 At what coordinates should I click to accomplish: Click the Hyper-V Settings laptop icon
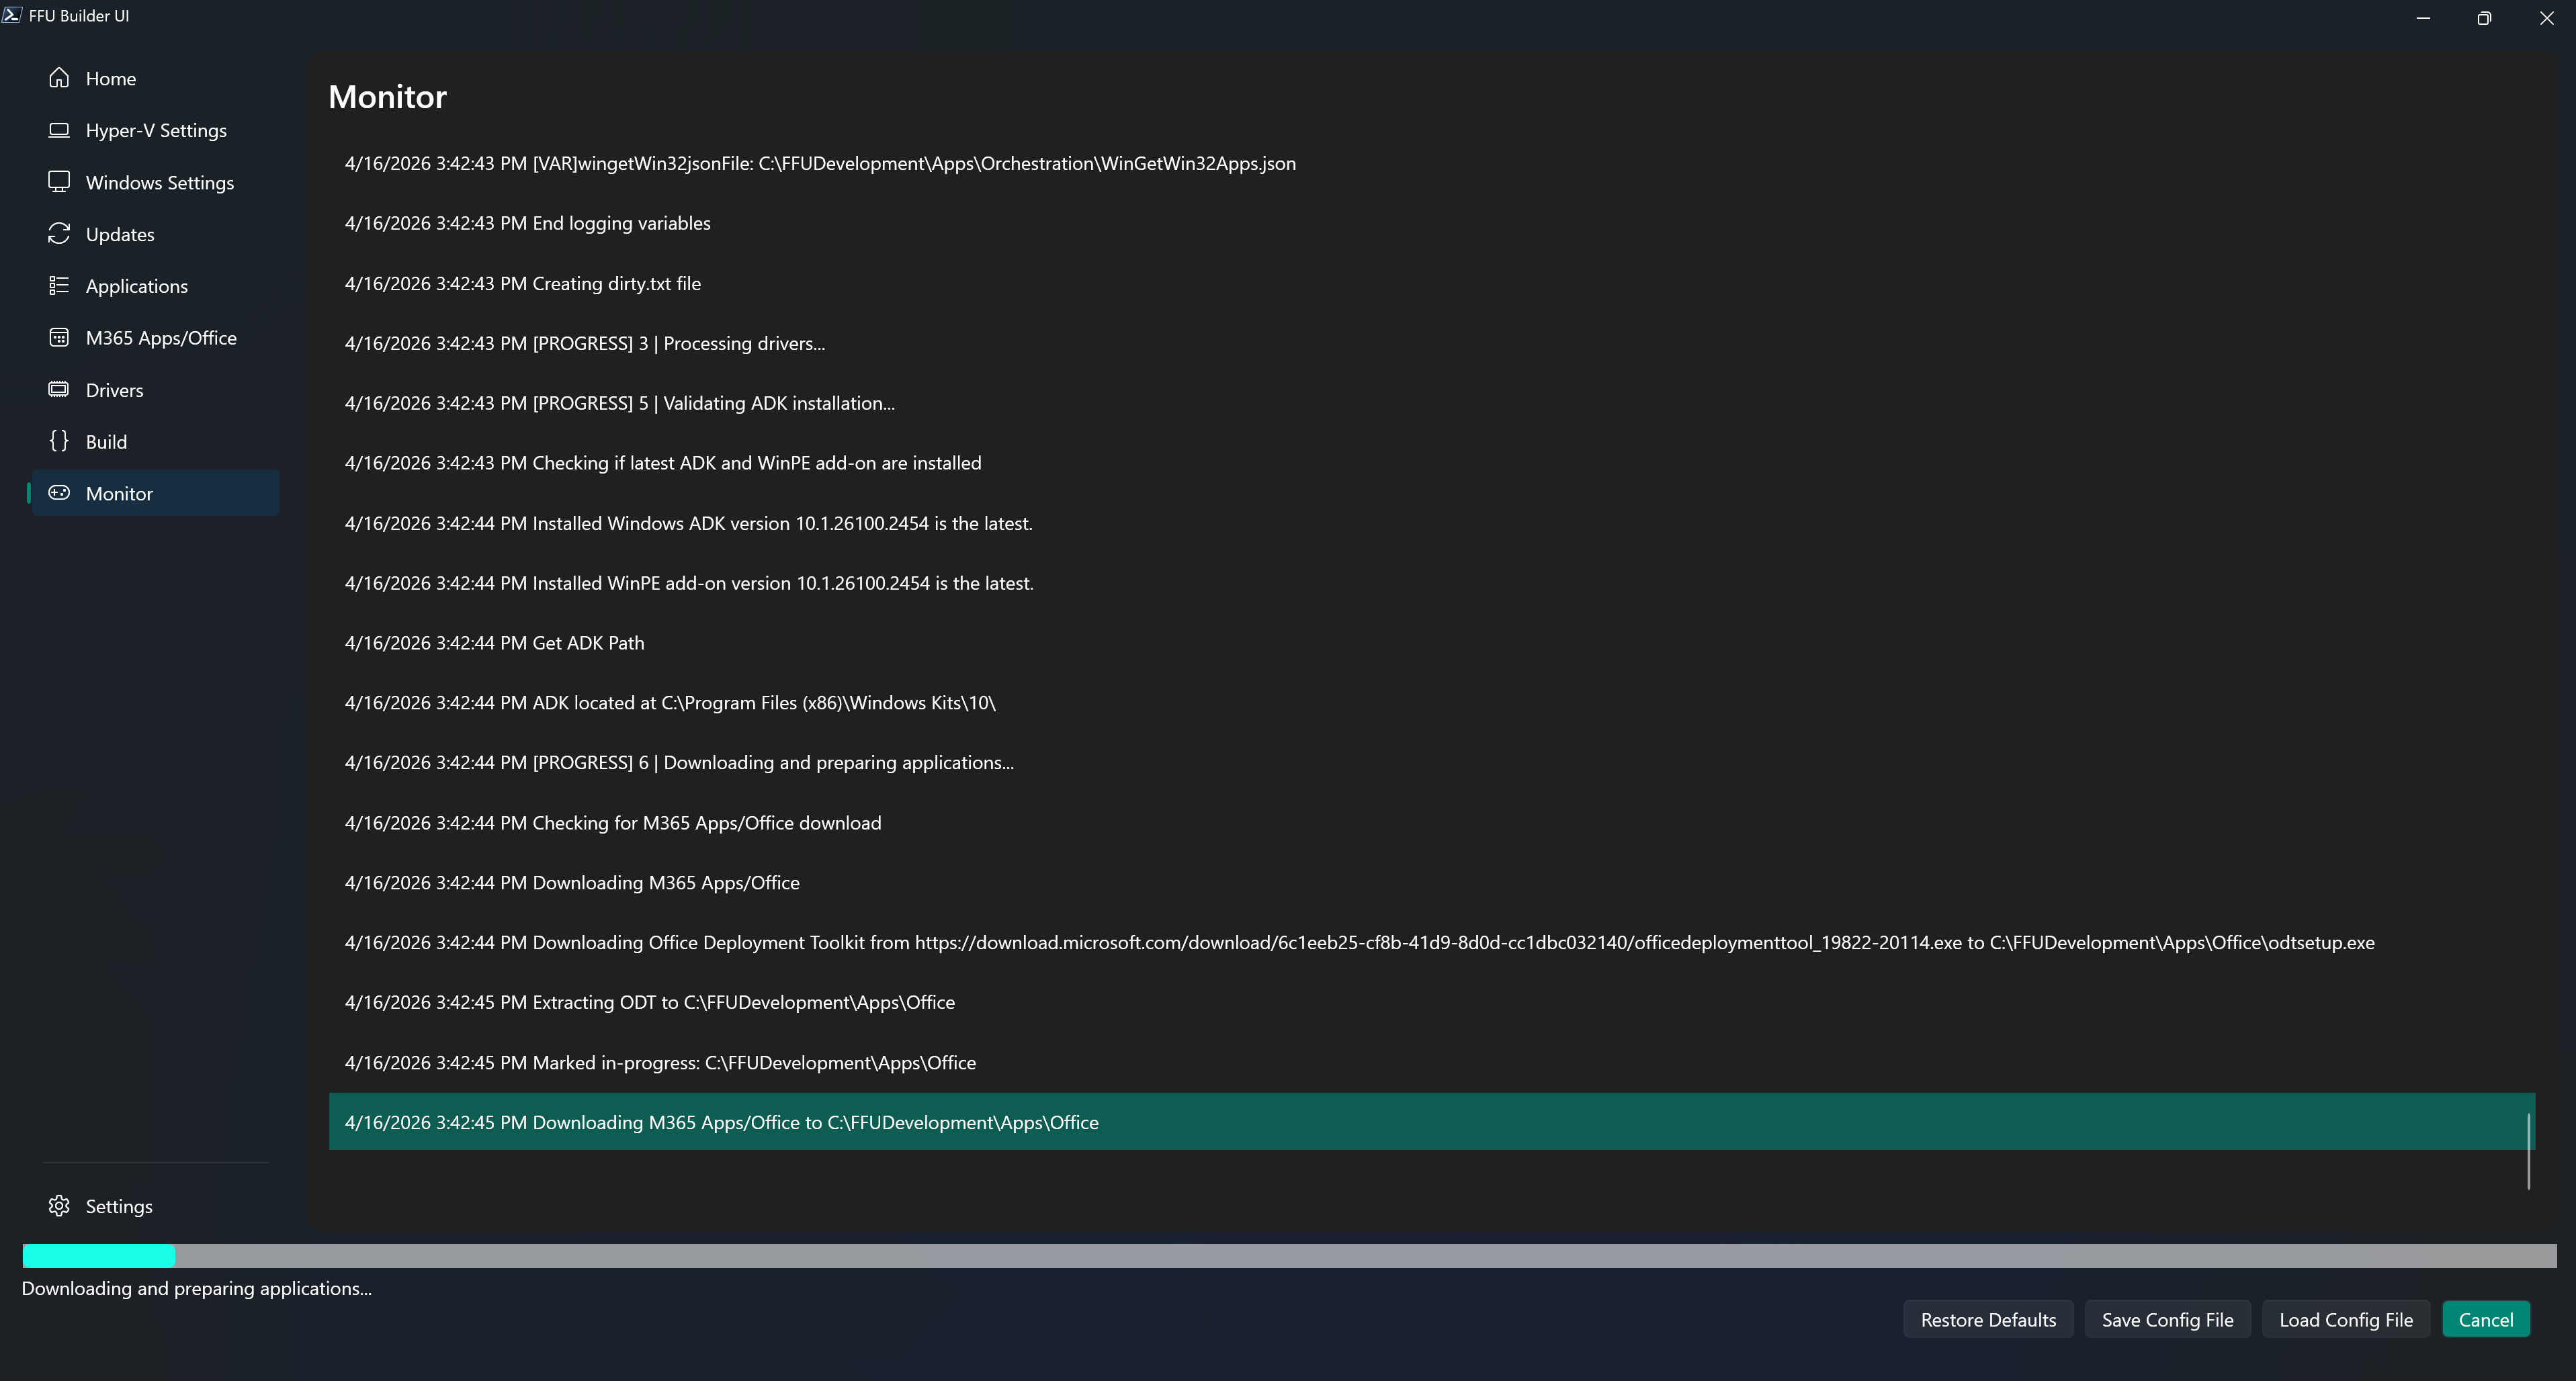[59, 130]
